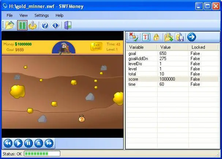The height and width of the screenshot is (159, 222).
Task: Click the blue question mark help icon
Action: coord(45,25)
